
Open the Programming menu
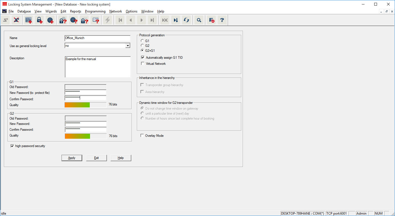coord(95,11)
